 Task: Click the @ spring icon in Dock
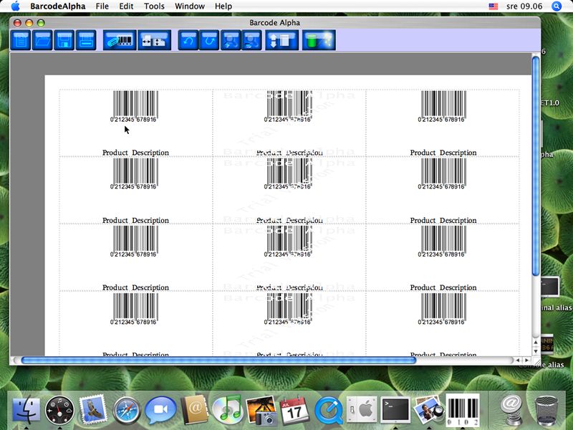[x=511, y=410]
